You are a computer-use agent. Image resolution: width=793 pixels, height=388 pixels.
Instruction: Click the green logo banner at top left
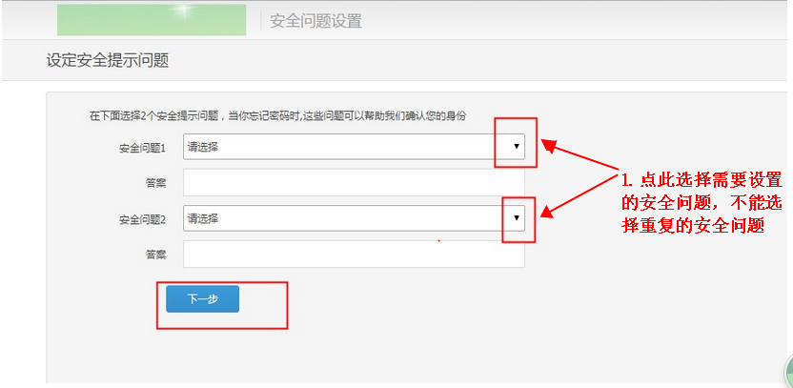pyautogui.click(x=152, y=20)
